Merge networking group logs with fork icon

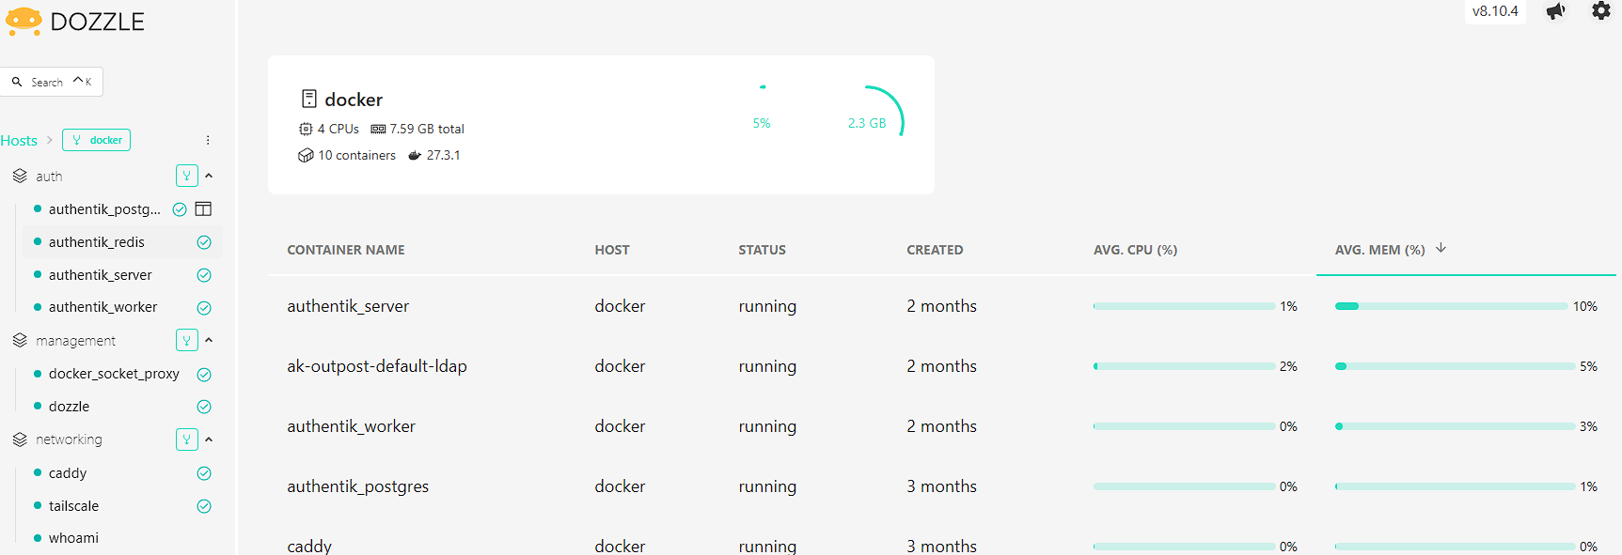pos(187,439)
